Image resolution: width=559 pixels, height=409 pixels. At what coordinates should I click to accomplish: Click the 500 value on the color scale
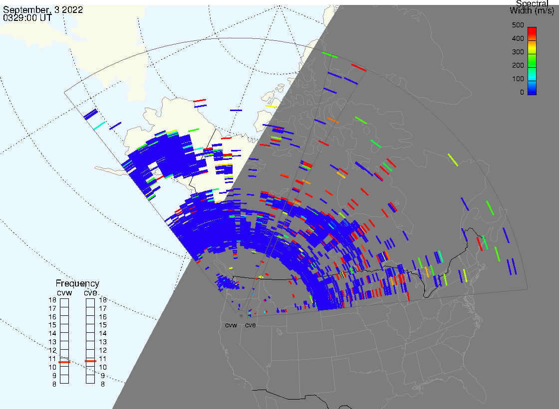(x=518, y=25)
